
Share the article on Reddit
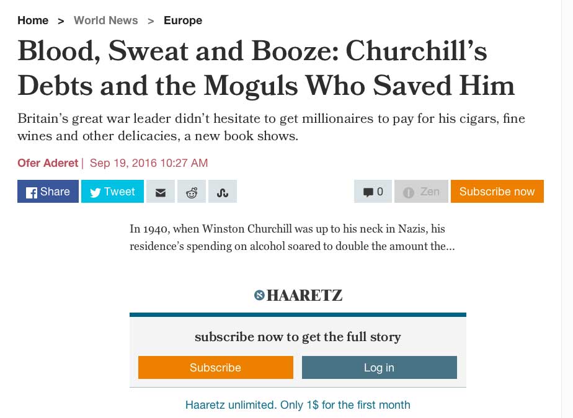click(x=192, y=192)
